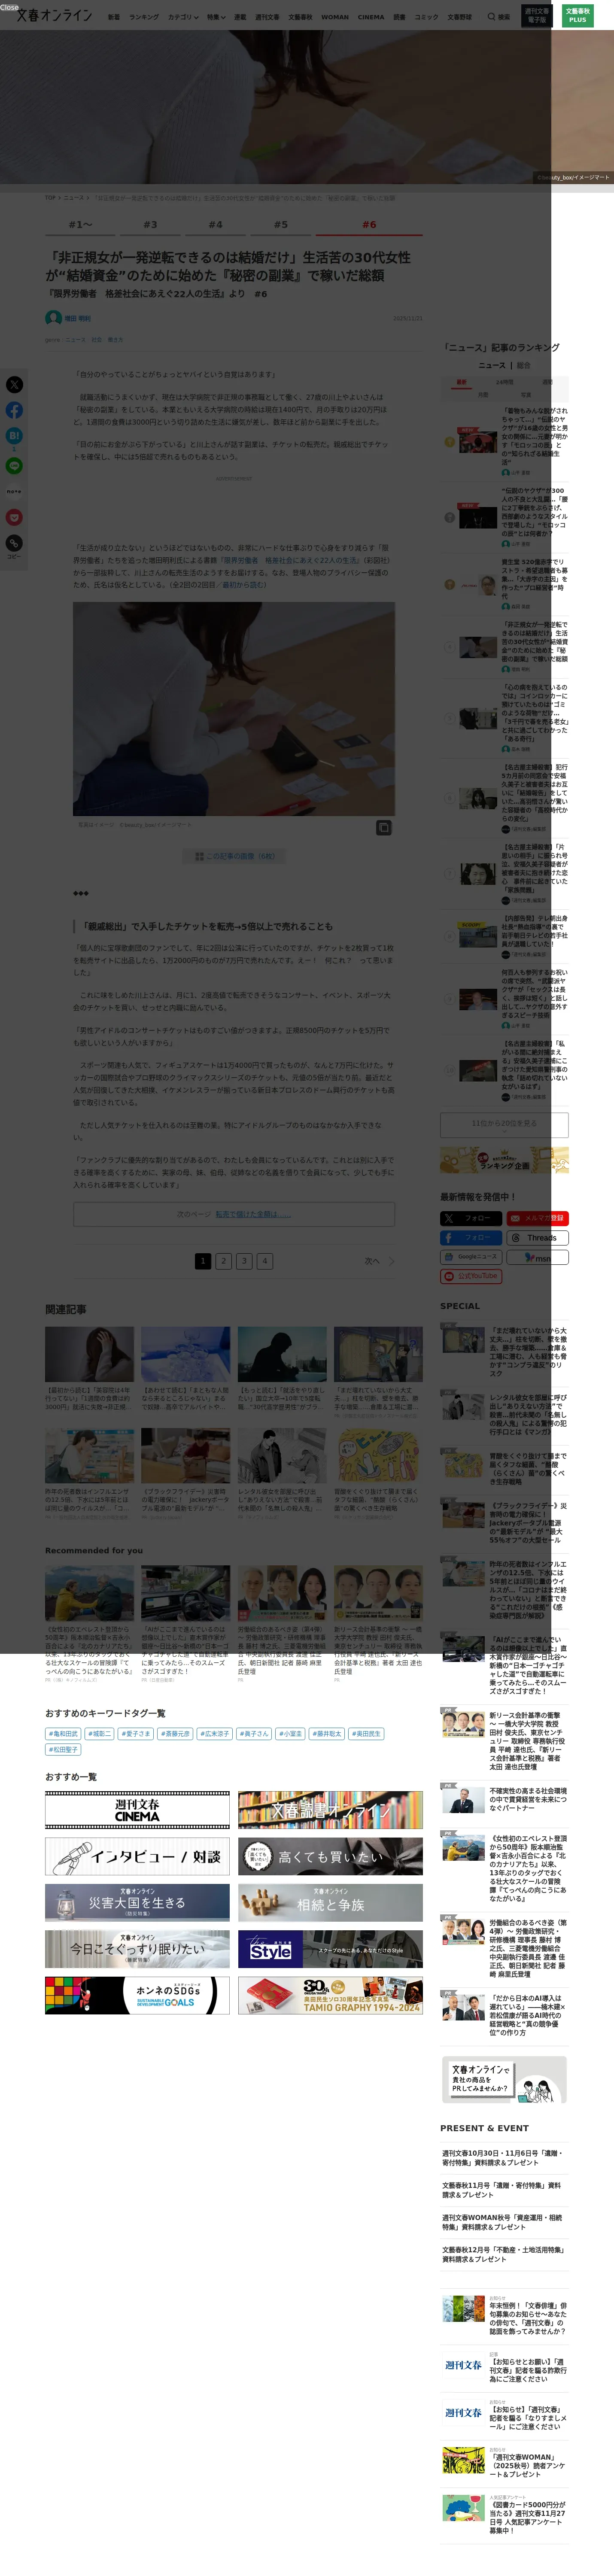Follow 文春オンライン on X
The width and height of the screenshot is (614, 2576).
point(471,1218)
